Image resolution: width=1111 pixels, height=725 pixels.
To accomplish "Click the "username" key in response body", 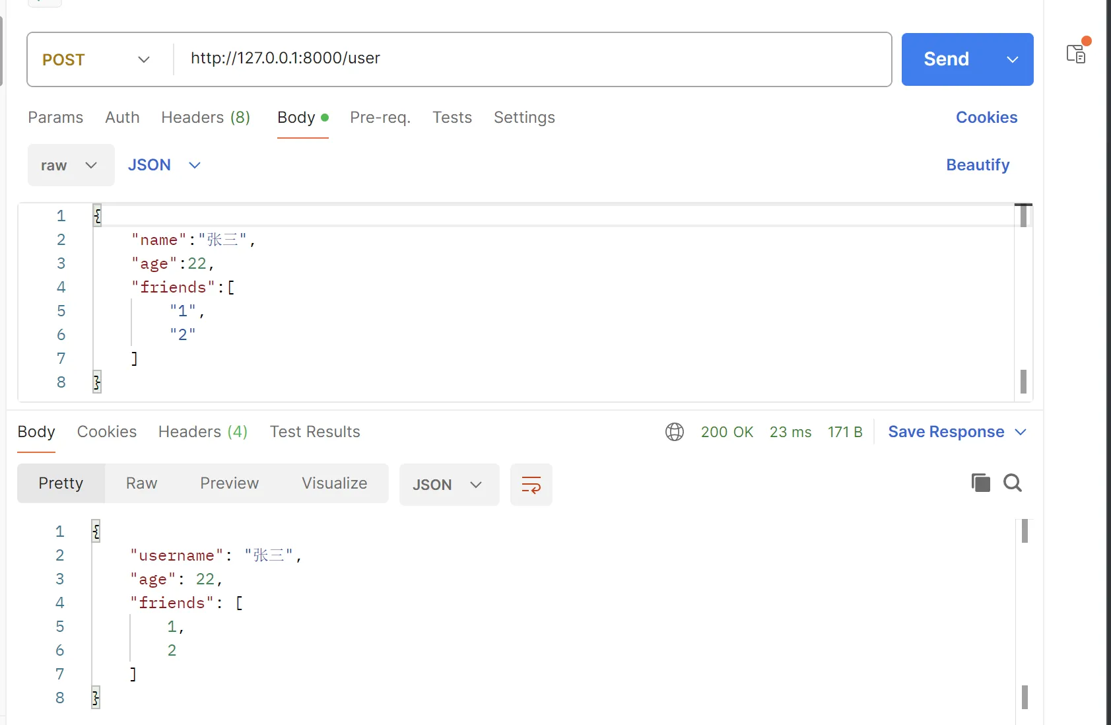I will pos(177,555).
